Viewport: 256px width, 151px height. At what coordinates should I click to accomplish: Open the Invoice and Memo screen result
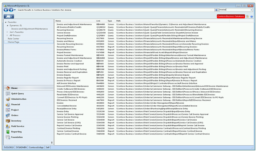coord(65,41)
